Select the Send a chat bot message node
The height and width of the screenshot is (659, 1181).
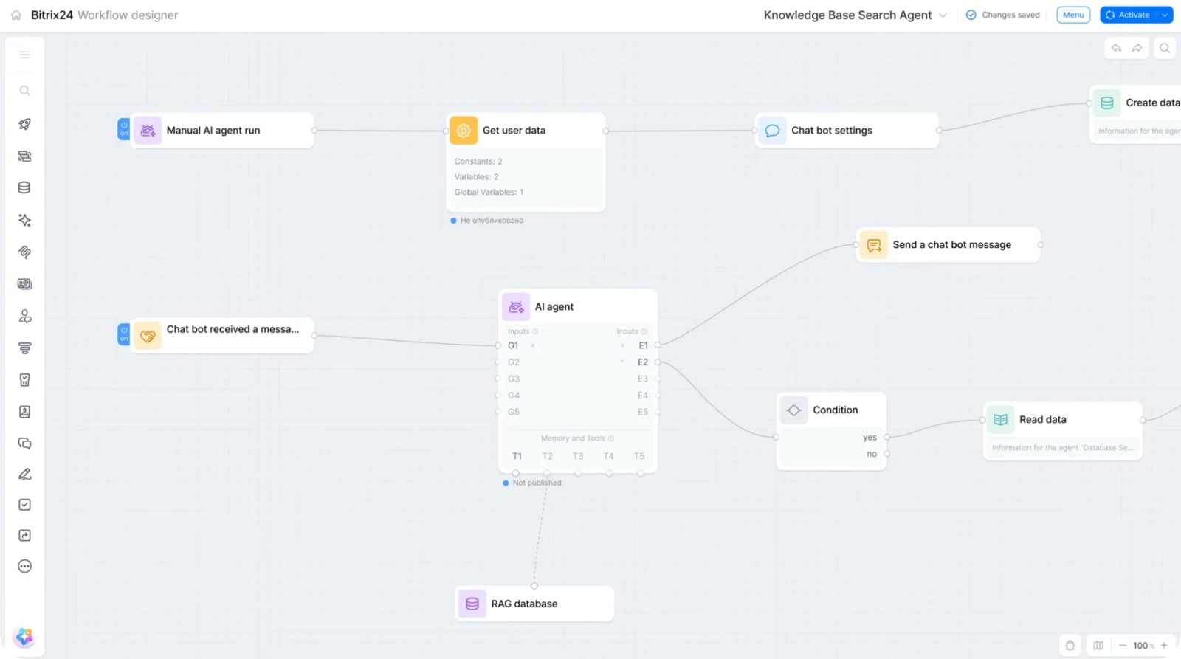948,245
